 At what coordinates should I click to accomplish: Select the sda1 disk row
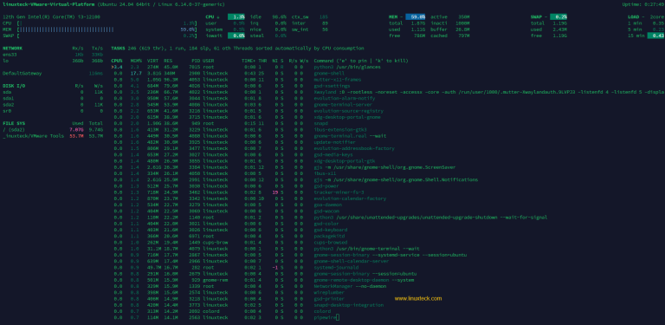(53, 98)
